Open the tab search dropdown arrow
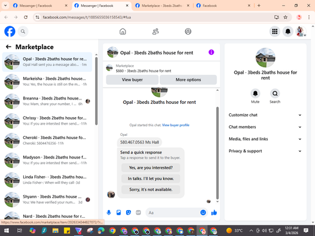This screenshot has width=315, height=236. click(6, 6)
